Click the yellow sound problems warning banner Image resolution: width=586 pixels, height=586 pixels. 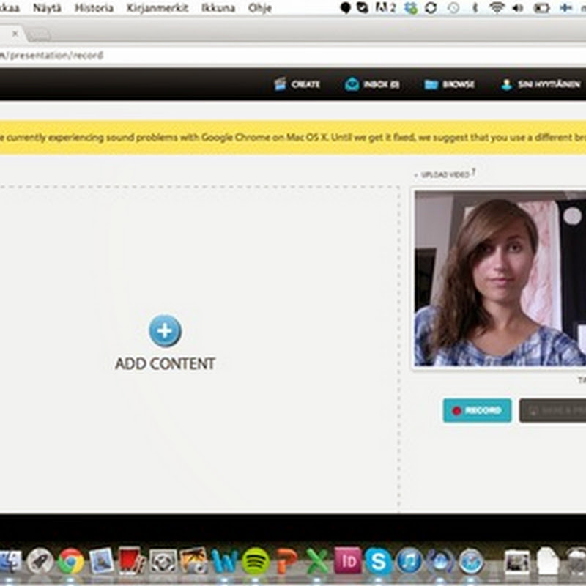pos(293,137)
